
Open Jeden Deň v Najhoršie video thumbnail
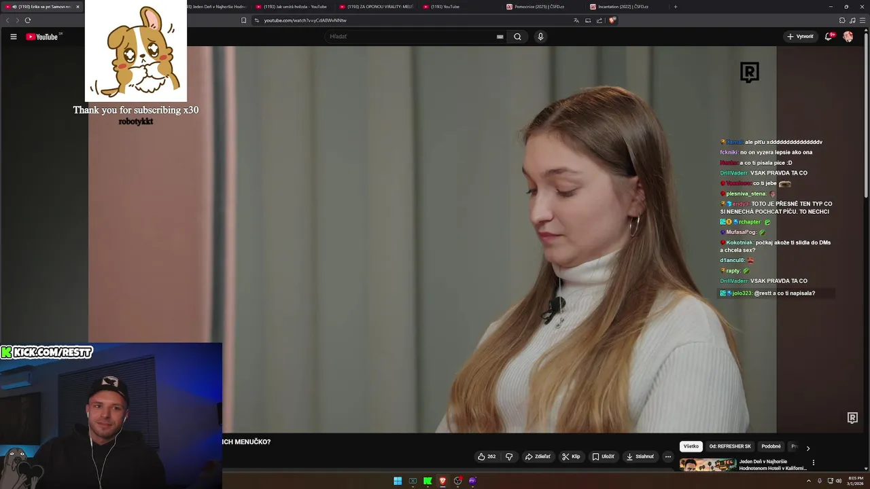(x=708, y=465)
